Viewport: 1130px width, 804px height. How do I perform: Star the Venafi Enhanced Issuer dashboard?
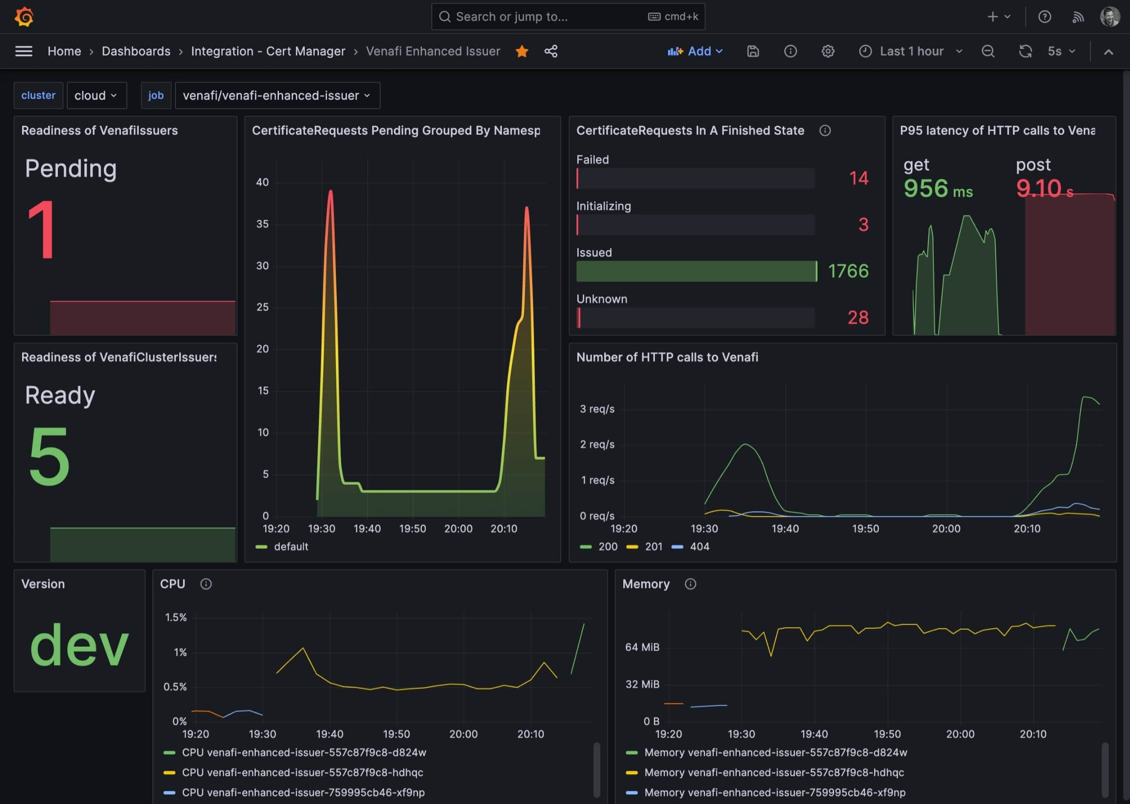521,51
